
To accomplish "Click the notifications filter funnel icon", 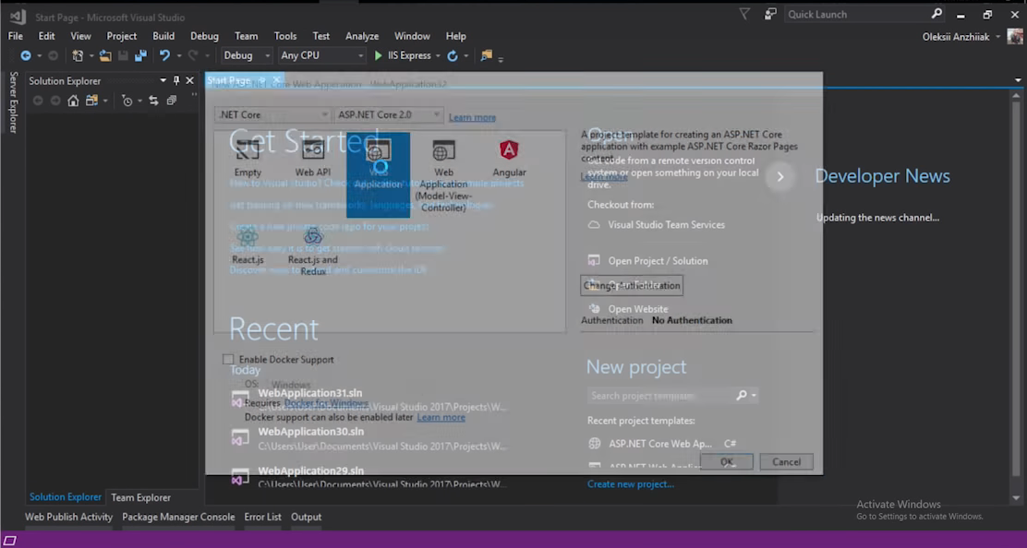I will (x=744, y=14).
